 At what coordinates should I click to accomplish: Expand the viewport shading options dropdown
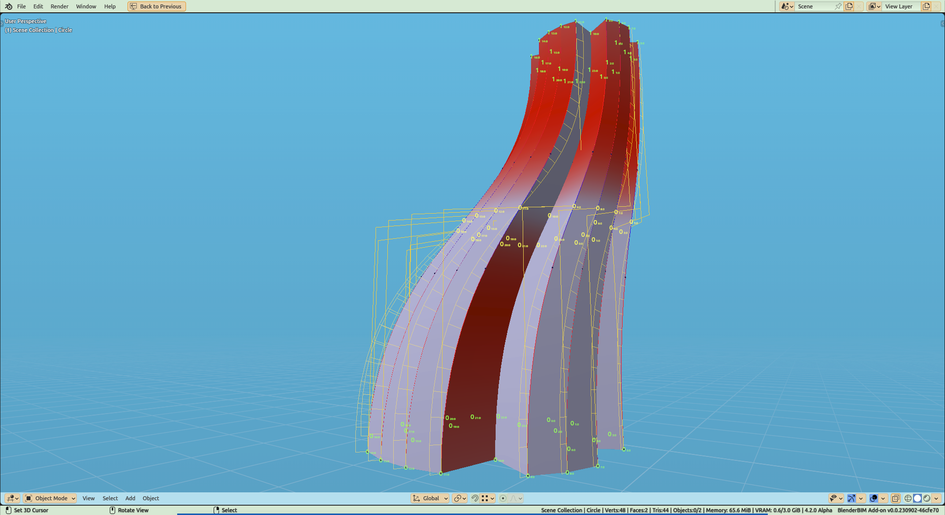(x=936, y=498)
